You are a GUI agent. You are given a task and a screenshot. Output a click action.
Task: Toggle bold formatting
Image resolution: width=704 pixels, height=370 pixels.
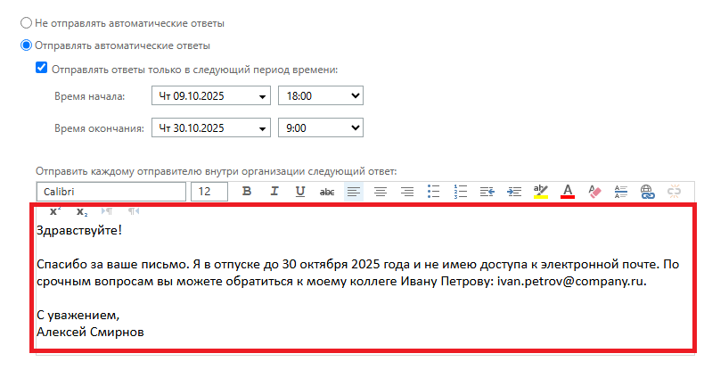[x=247, y=192]
